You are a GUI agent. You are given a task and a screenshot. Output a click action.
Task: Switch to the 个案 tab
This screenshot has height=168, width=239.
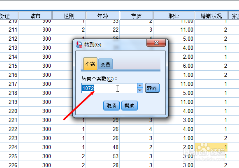click(x=90, y=64)
